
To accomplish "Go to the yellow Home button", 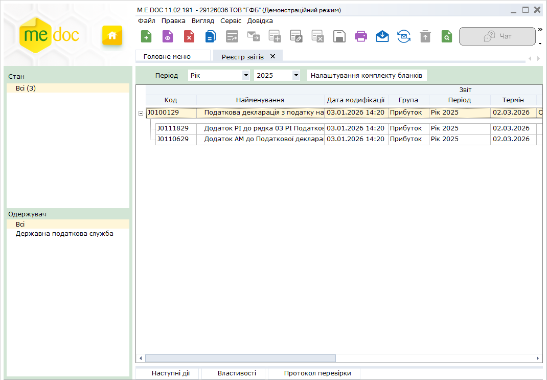I will [112, 36].
